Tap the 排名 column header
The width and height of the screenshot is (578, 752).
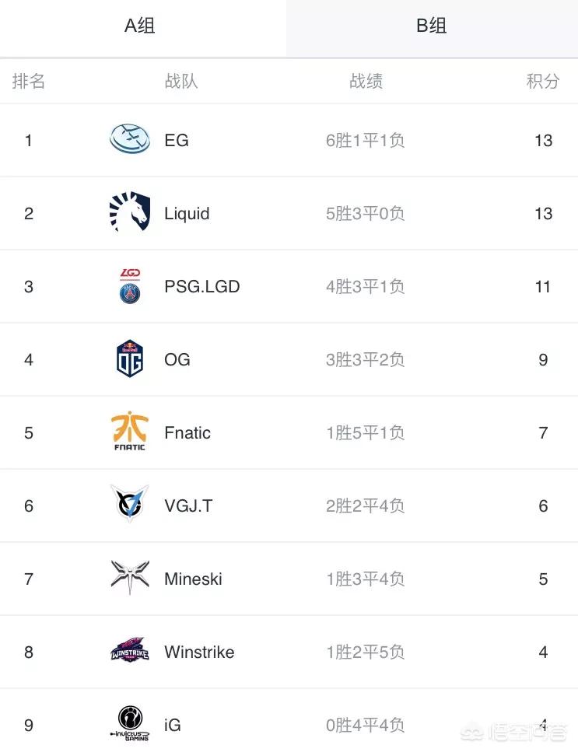coord(29,81)
